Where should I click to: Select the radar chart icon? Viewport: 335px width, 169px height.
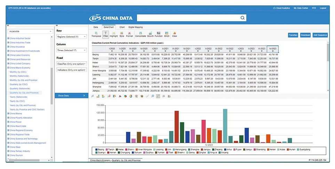tap(136, 96)
